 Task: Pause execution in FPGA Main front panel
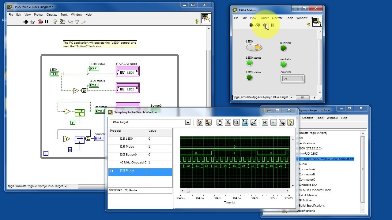pyautogui.click(x=272, y=25)
